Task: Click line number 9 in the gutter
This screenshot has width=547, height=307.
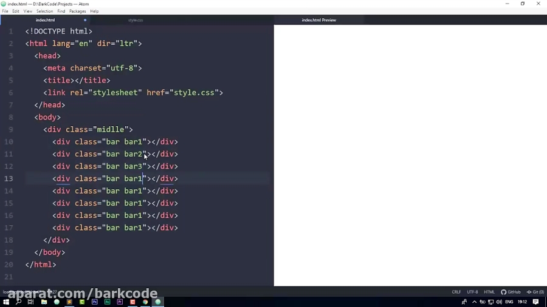Action: [x=11, y=129]
